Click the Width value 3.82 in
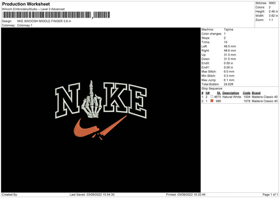 tap(273, 16)
